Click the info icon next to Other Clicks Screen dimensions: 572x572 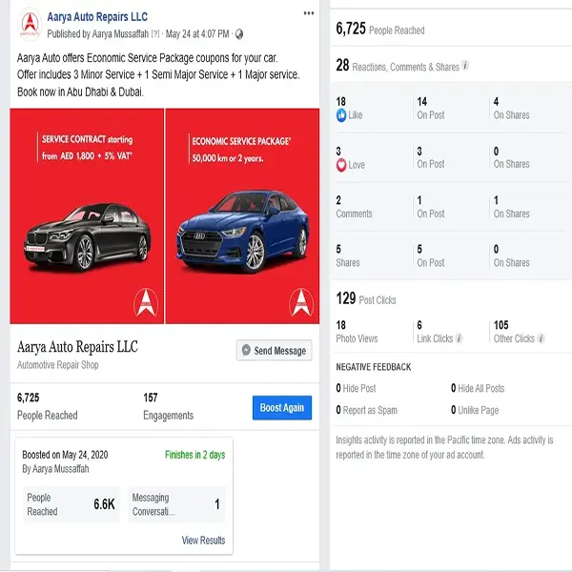(541, 338)
